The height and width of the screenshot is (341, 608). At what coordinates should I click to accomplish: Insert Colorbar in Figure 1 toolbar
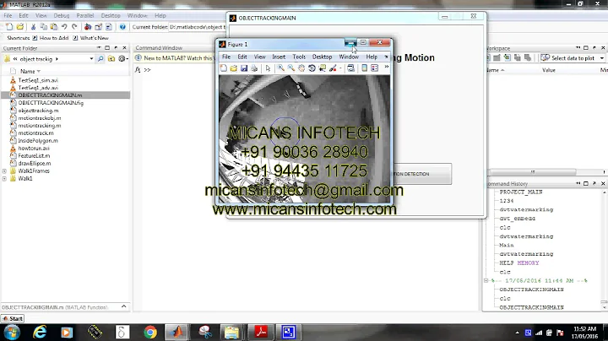click(365, 68)
